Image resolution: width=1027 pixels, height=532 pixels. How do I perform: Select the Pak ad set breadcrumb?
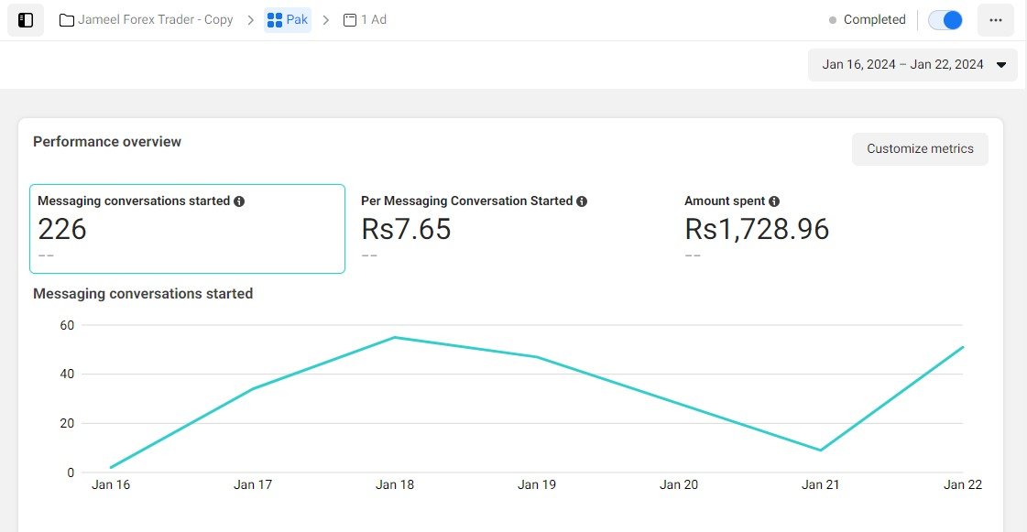(296, 20)
